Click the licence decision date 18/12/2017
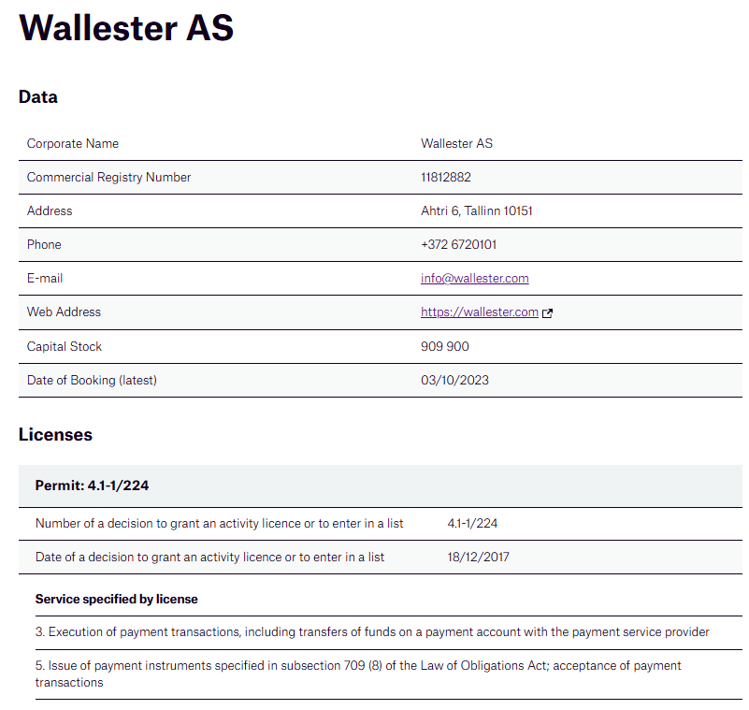Viewport: 749px width, 710px height. (x=479, y=558)
